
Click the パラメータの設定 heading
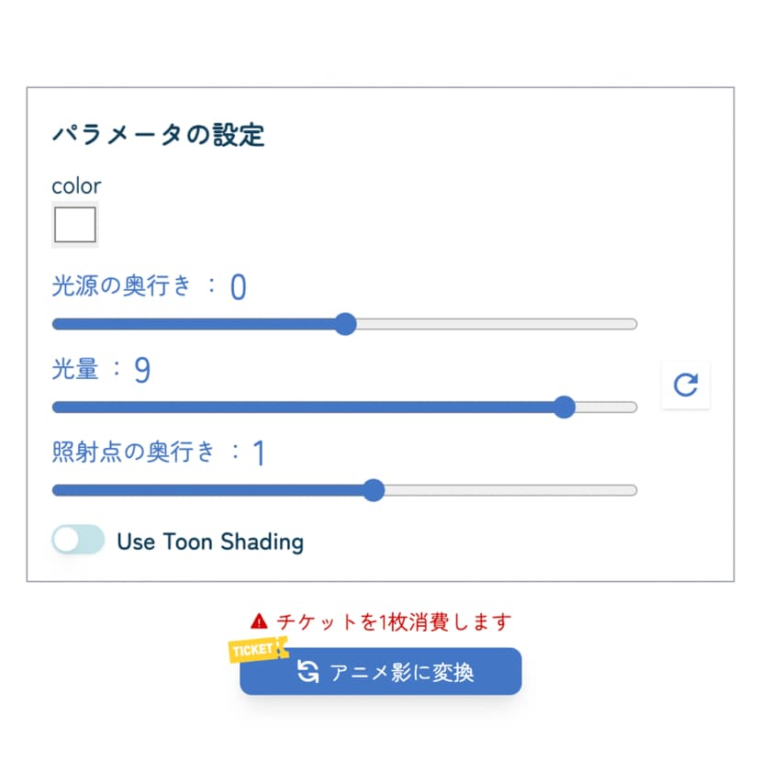[158, 136]
